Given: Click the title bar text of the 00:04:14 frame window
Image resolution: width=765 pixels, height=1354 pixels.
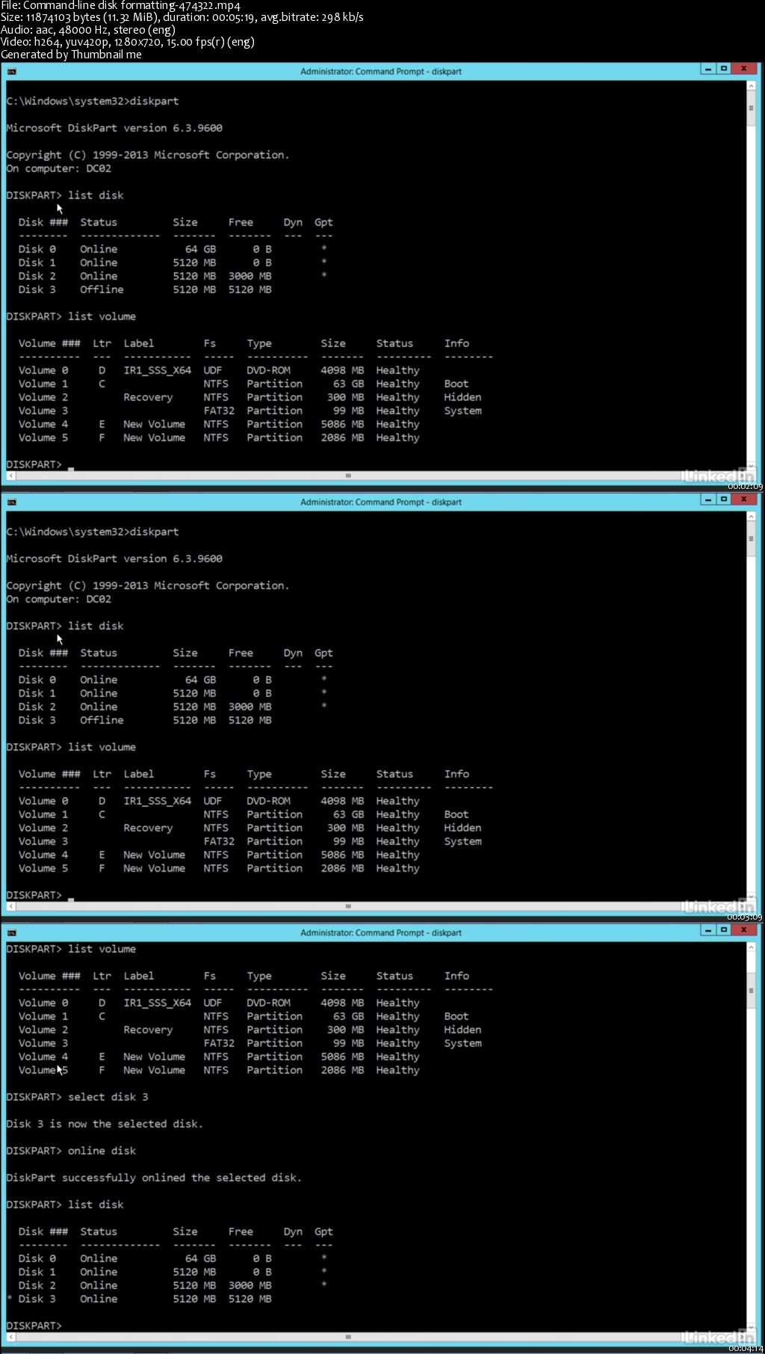Looking at the screenshot, I should point(381,933).
